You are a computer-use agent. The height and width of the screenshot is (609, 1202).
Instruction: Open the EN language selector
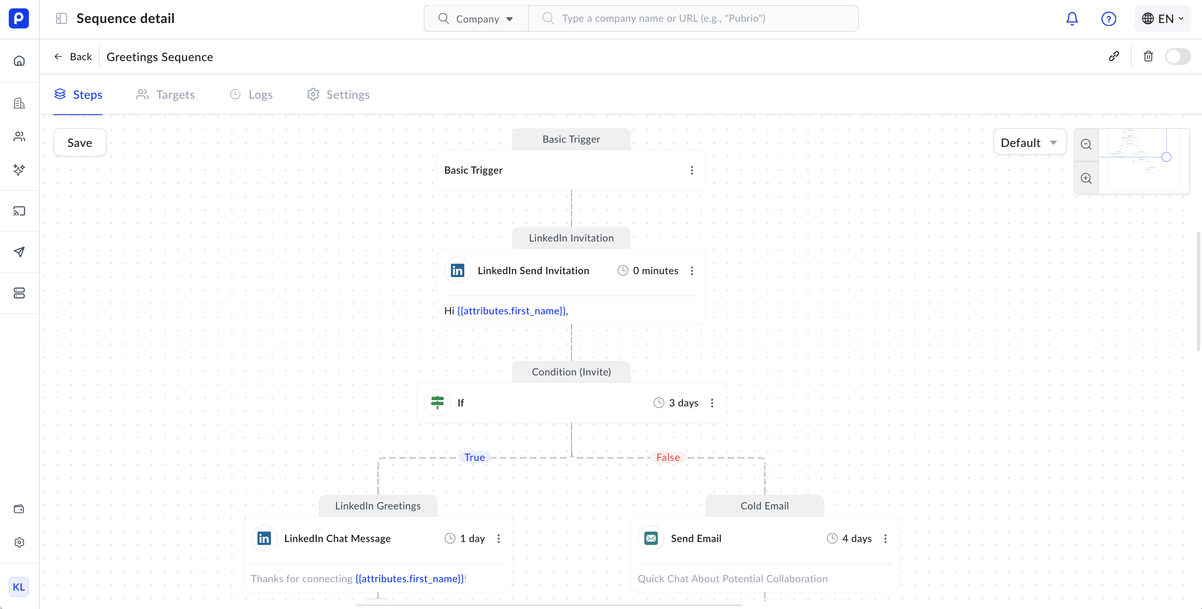click(x=1162, y=19)
